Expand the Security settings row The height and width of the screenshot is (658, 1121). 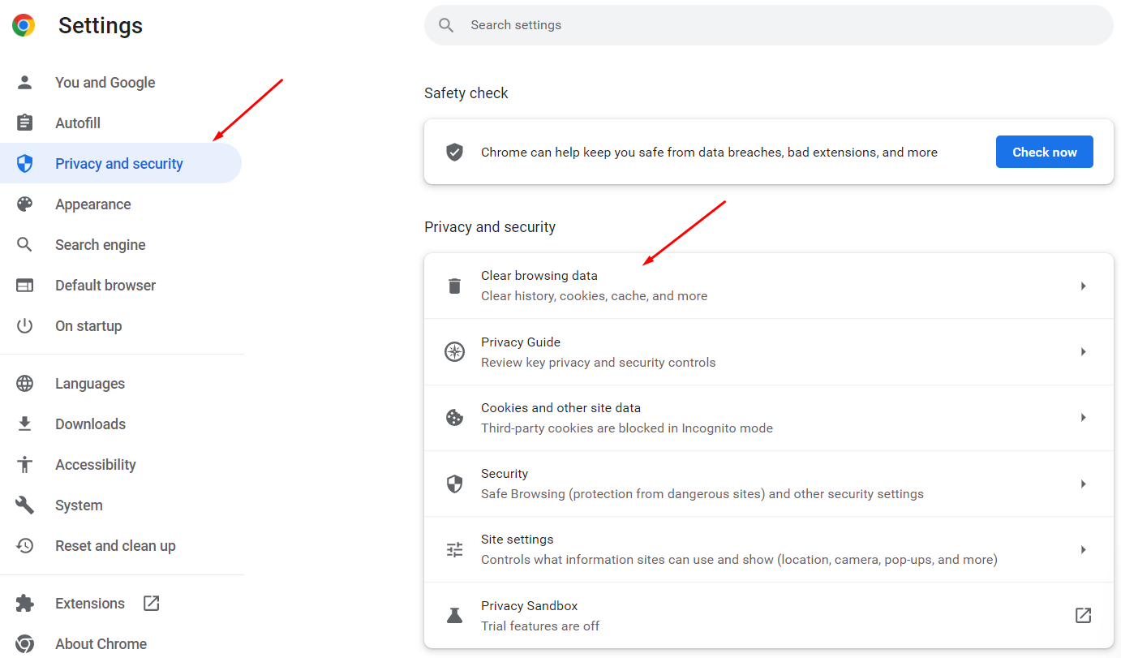pos(1083,484)
